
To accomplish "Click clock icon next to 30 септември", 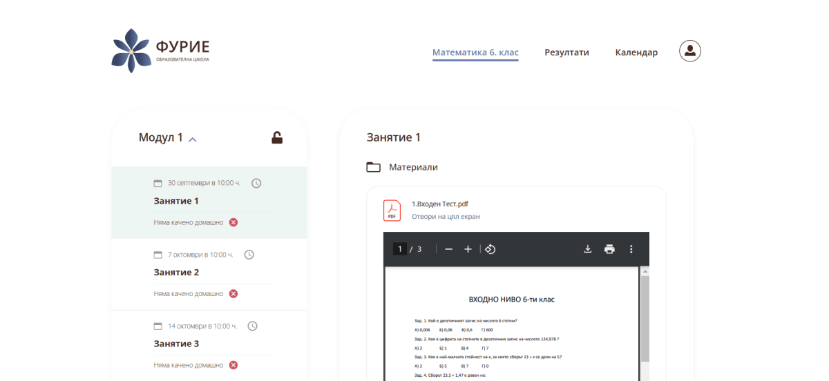I will tap(256, 183).
